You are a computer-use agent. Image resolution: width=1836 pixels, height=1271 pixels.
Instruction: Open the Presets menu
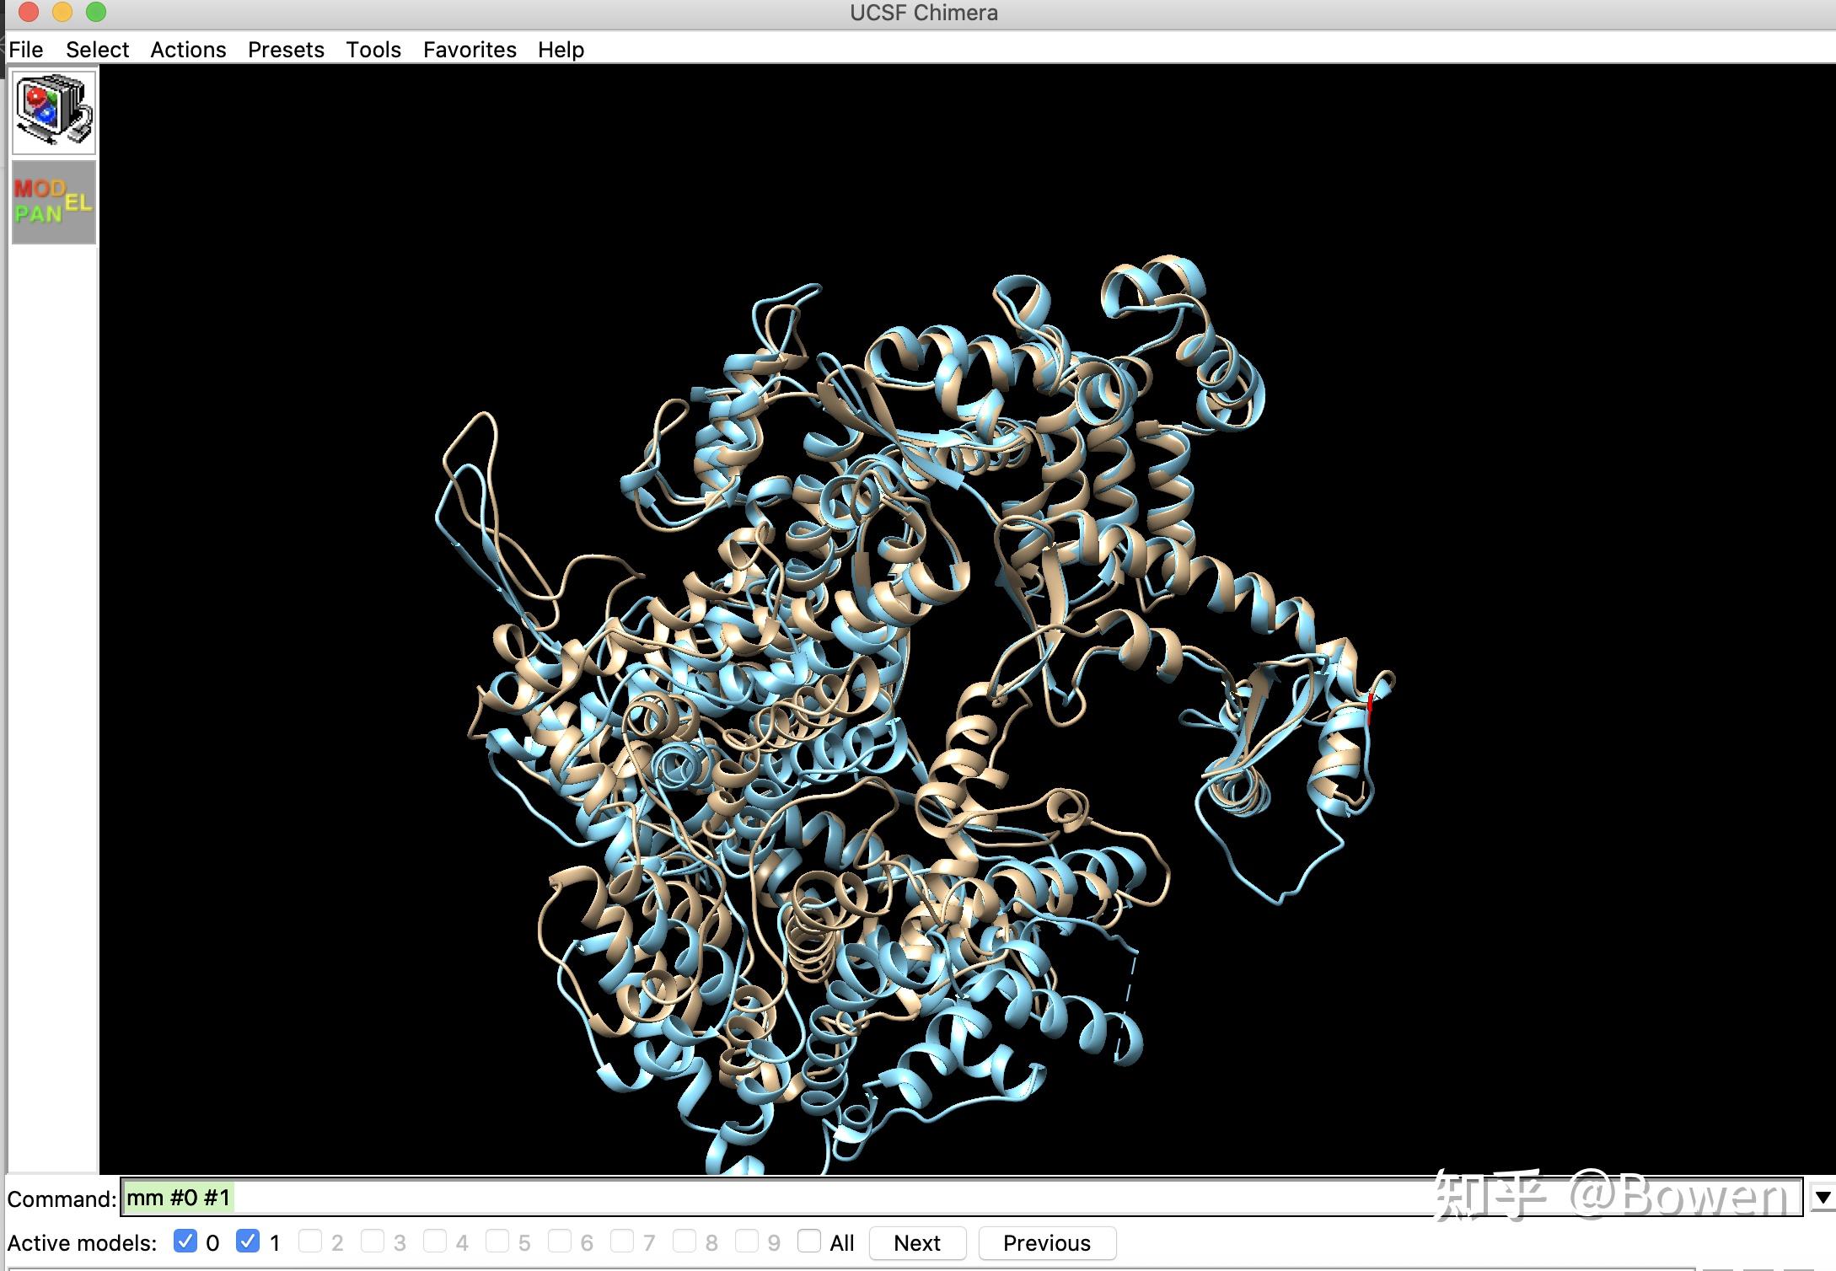click(286, 50)
